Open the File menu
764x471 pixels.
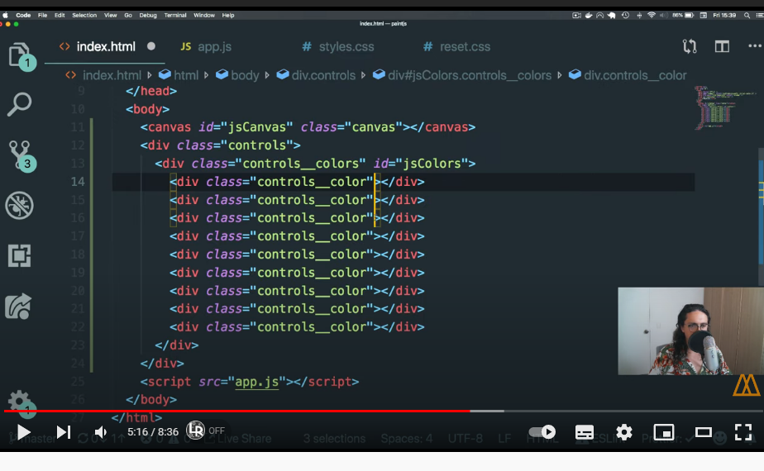point(42,15)
